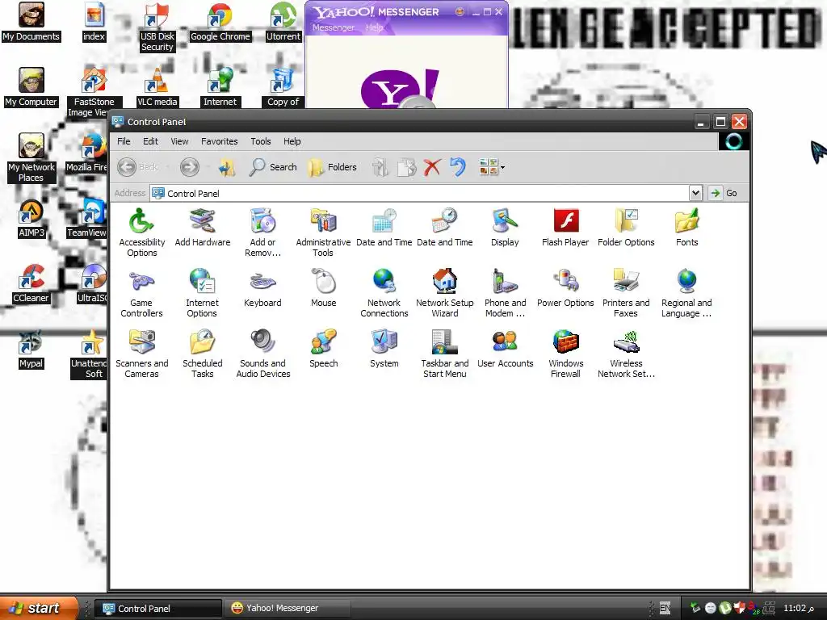Click the clock in system tray

pos(798,608)
